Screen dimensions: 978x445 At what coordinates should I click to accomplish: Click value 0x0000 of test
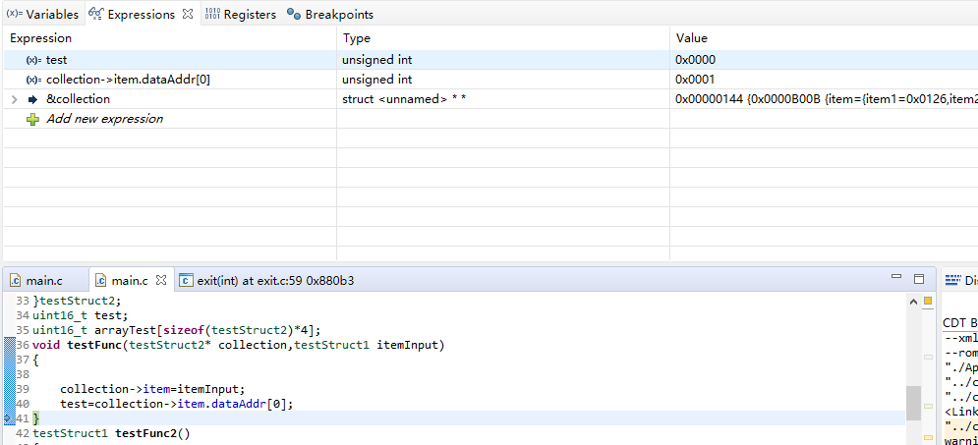pos(696,60)
